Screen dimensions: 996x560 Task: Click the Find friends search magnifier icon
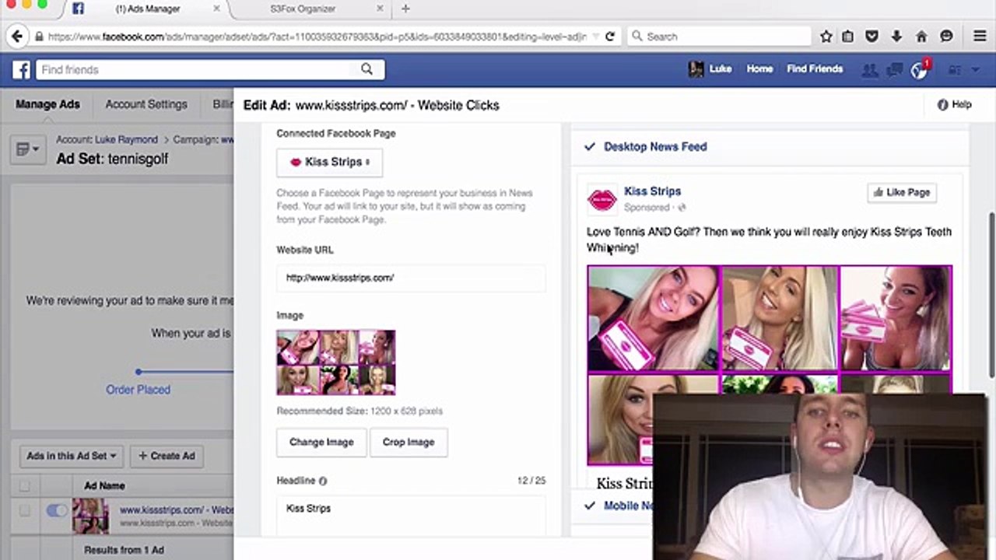[366, 69]
